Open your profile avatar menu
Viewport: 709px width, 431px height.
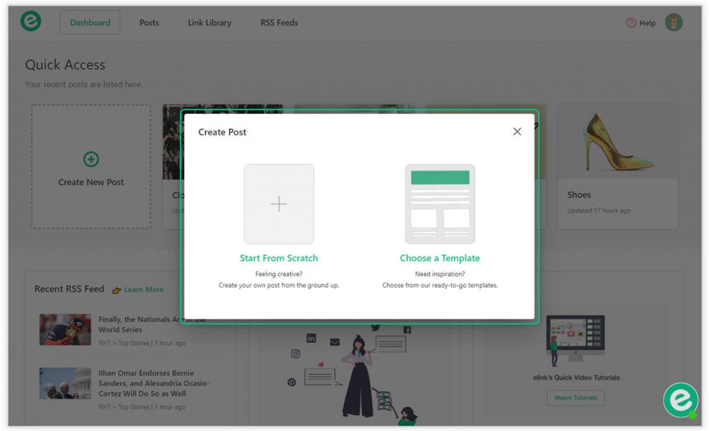click(673, 21)
